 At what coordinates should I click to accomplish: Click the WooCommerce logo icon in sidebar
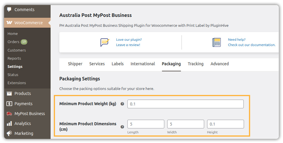click(x=9, y=23)
